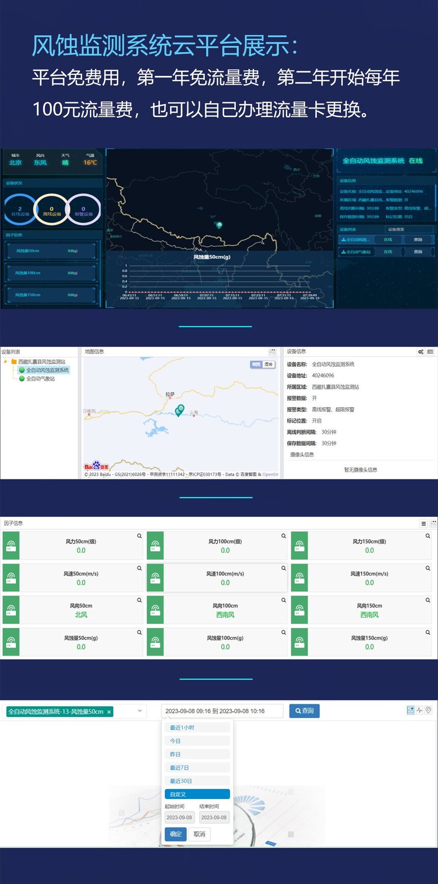Switch to curve chart view icon
Viewport: 438px width, 884px height.
(420, 710)
